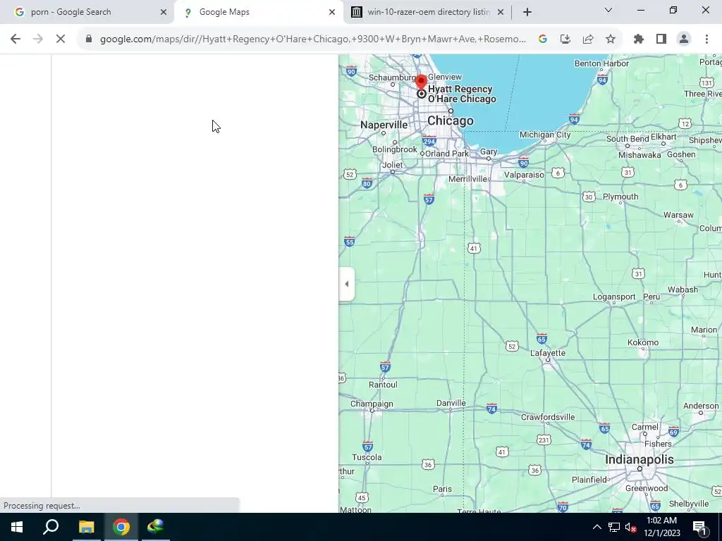The width and height of the screenshot is (722, 541).
Task: Click Chrome icon in taskbar
Action: pyautogui.click(x=121, y=527)
